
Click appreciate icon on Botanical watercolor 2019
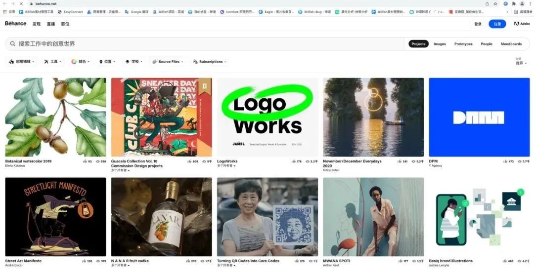[x=85, y=161]
